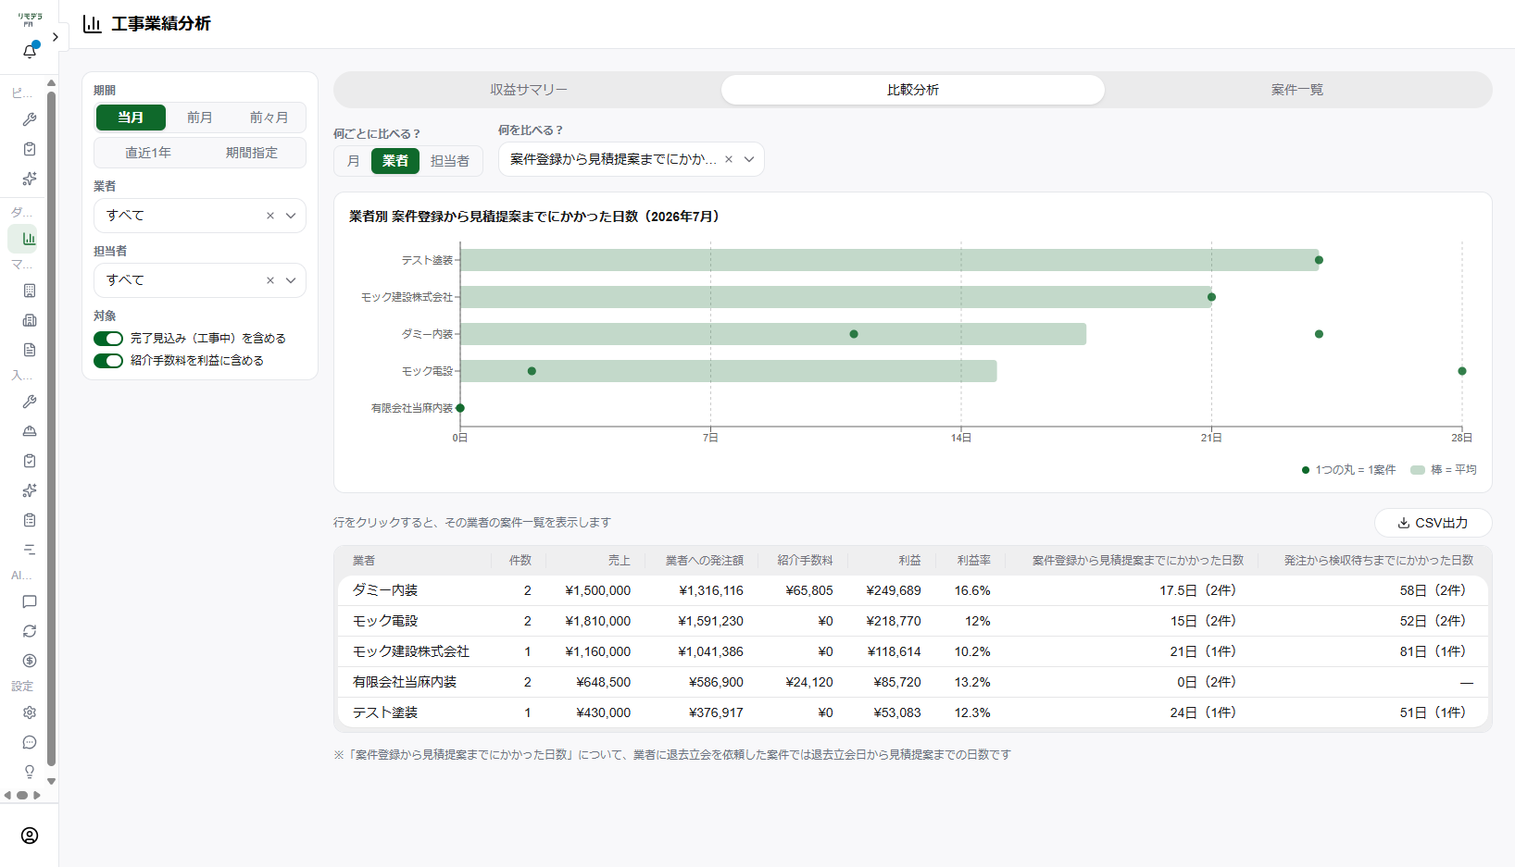1515x867 pixels.
Task: Click the round speech bubble with dots icon
Action: (30, 742)
